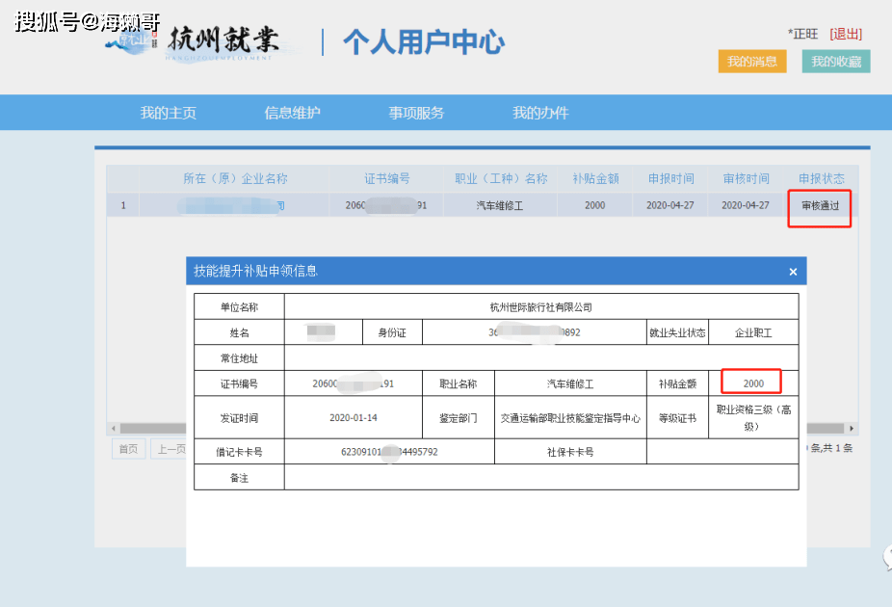Viewport: 892px width, 607px height.
Task: Click the 职业资格三级（高级） certificate level
Action: click(x=753, y=417)
